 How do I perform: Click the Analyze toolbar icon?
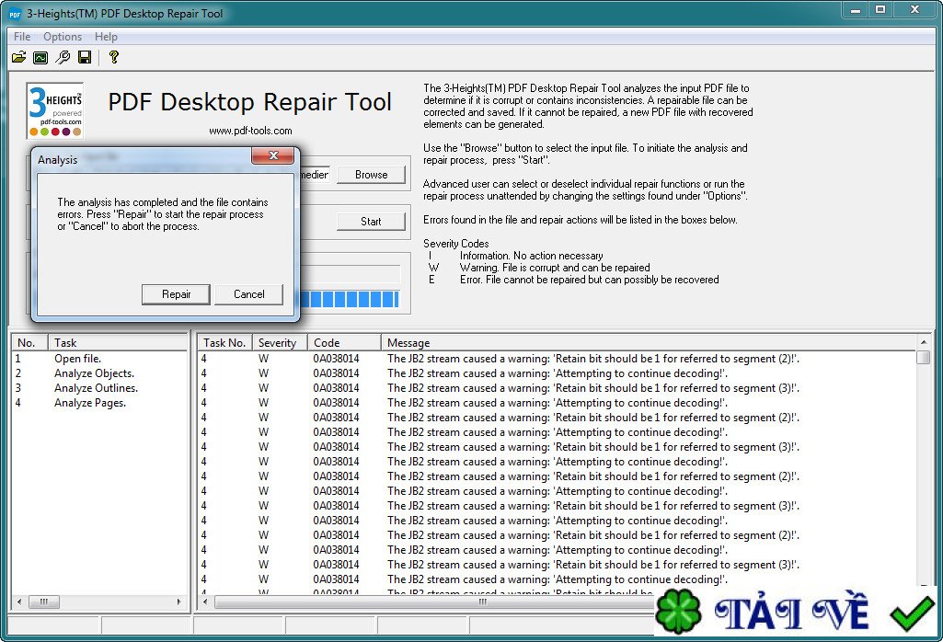tap(40, 58)
